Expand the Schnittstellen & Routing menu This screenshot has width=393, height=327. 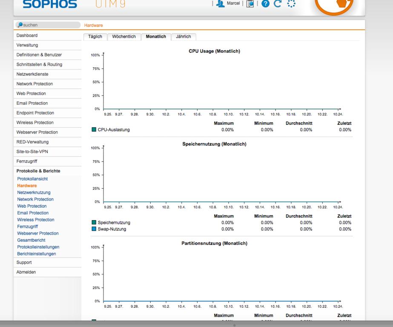tap(48, 64)
